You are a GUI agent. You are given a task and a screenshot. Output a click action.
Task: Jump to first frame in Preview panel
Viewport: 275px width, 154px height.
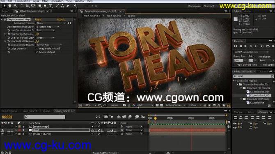point(236,46)
